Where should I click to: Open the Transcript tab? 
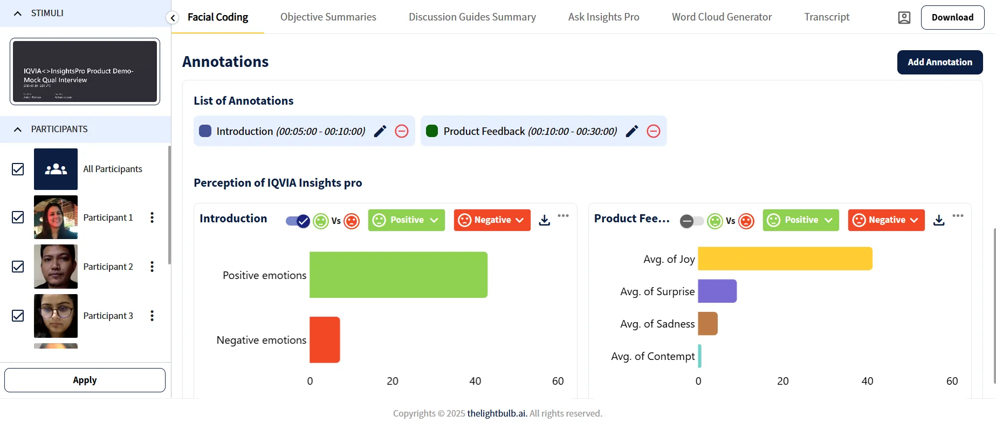(827, 17)
